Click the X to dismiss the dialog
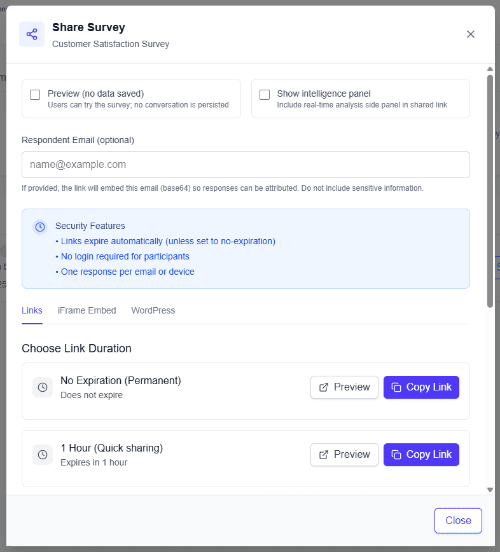This screenshot has height=552, width=500. pos(471,34)
